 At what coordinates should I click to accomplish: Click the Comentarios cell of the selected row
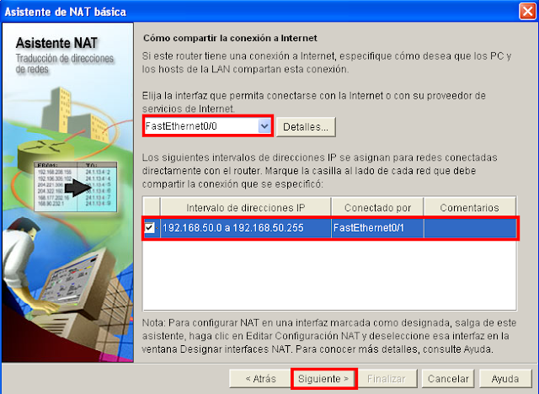pyautogui.click(x=470, y=228)
